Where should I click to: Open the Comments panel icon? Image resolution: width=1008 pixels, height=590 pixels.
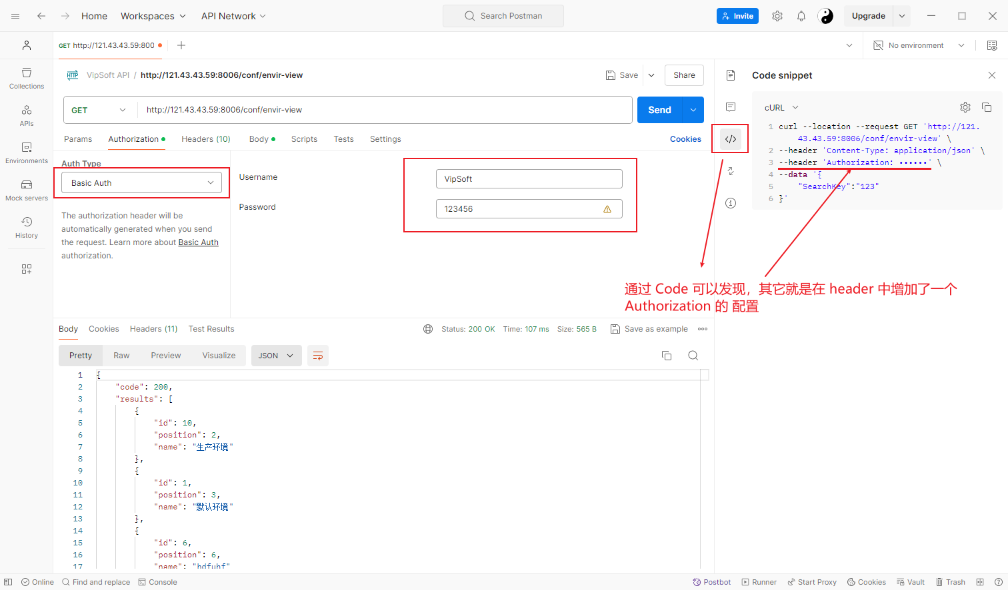point(731,107)
